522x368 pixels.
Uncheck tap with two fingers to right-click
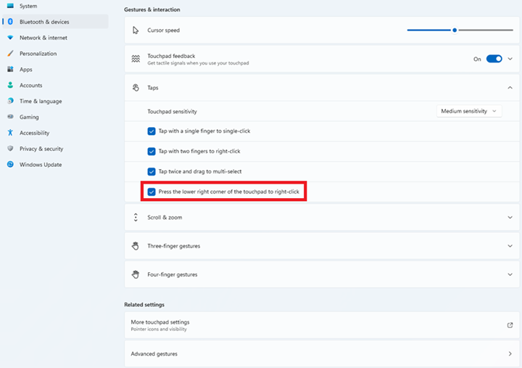coord(152,152)
